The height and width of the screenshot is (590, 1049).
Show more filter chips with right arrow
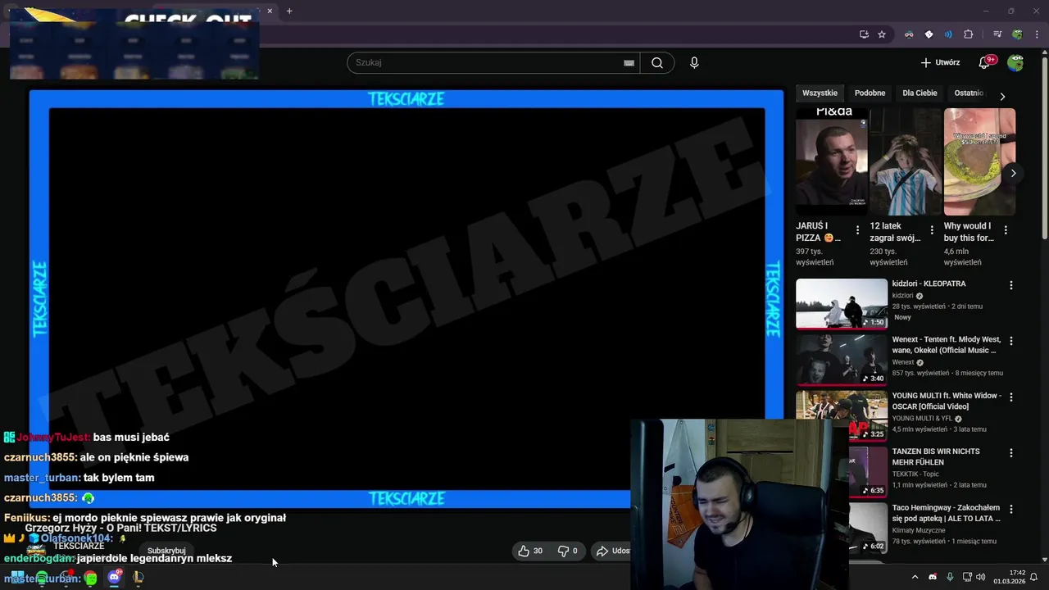(1002, 96)
